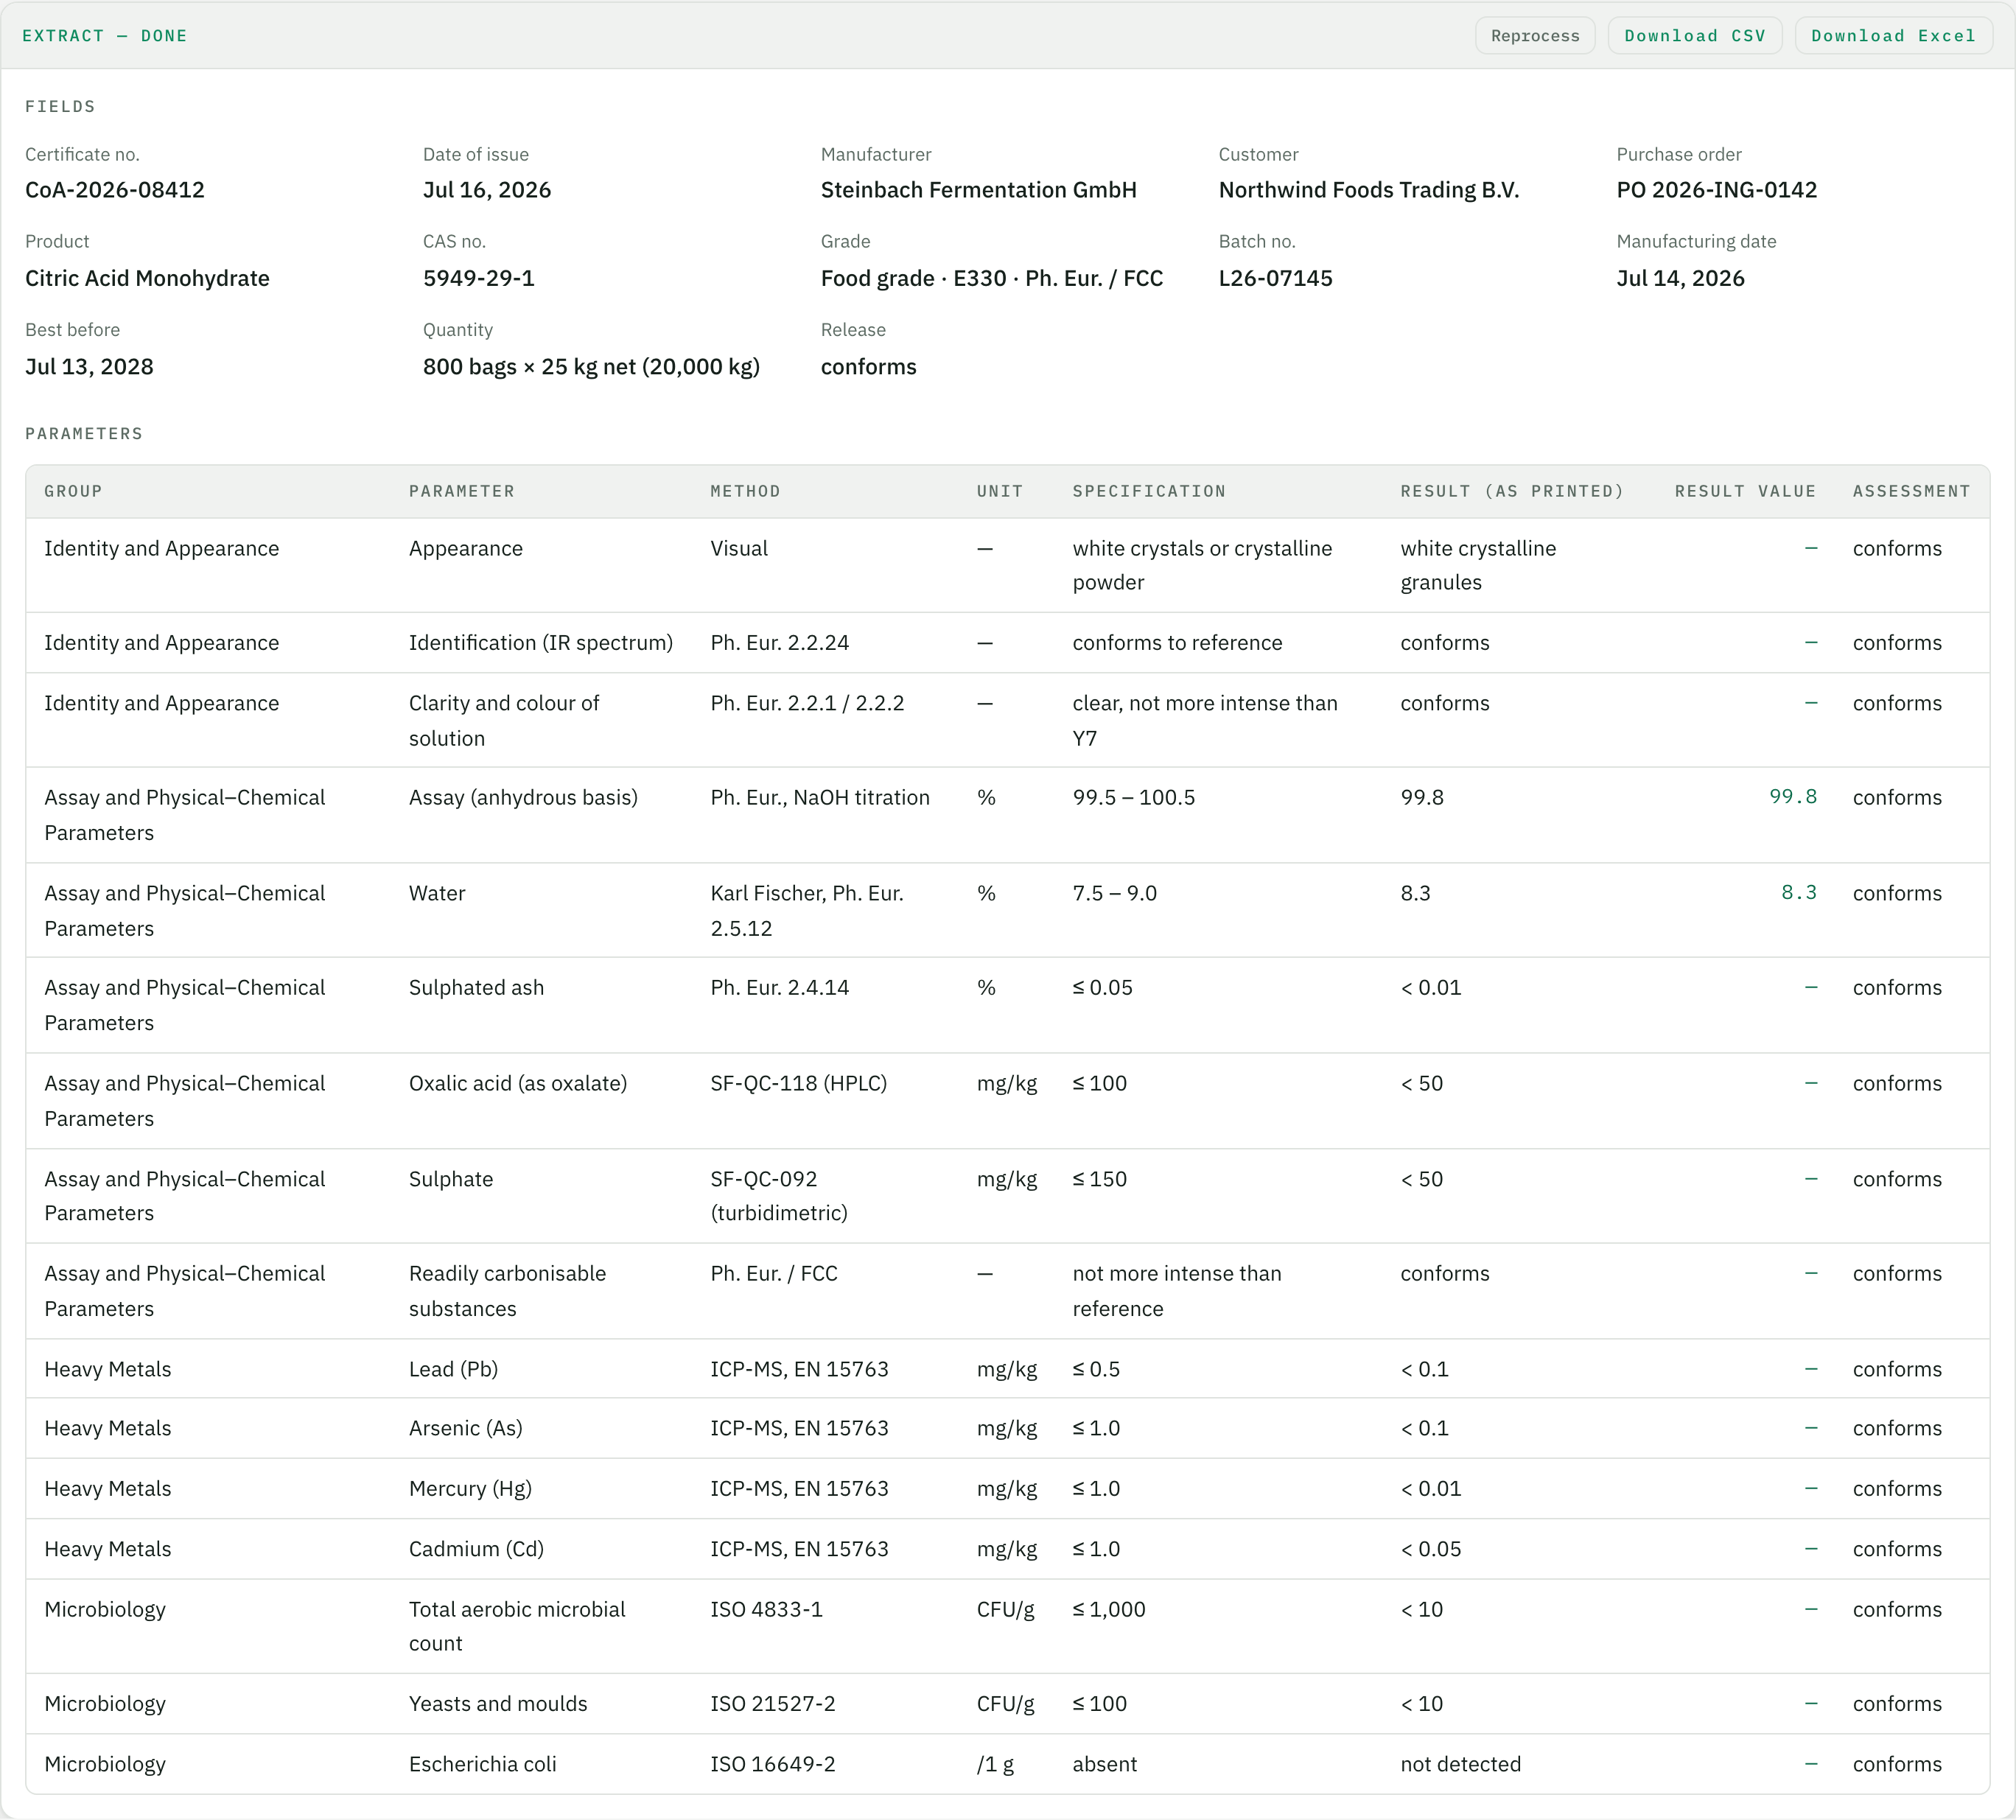Select the Lead (Pb) parameter
This screenshot has width=2016, height=1820.
coord(453,1370)
